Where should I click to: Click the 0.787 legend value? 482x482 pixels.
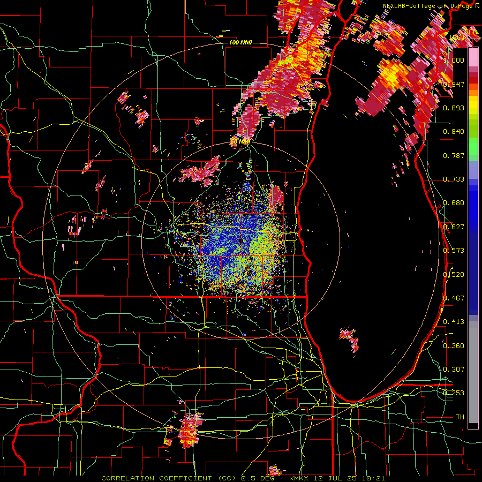(x=454, y=155)
